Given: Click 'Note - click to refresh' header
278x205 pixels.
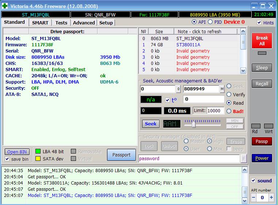Looking at the screenshot, I should click(206, 31).
